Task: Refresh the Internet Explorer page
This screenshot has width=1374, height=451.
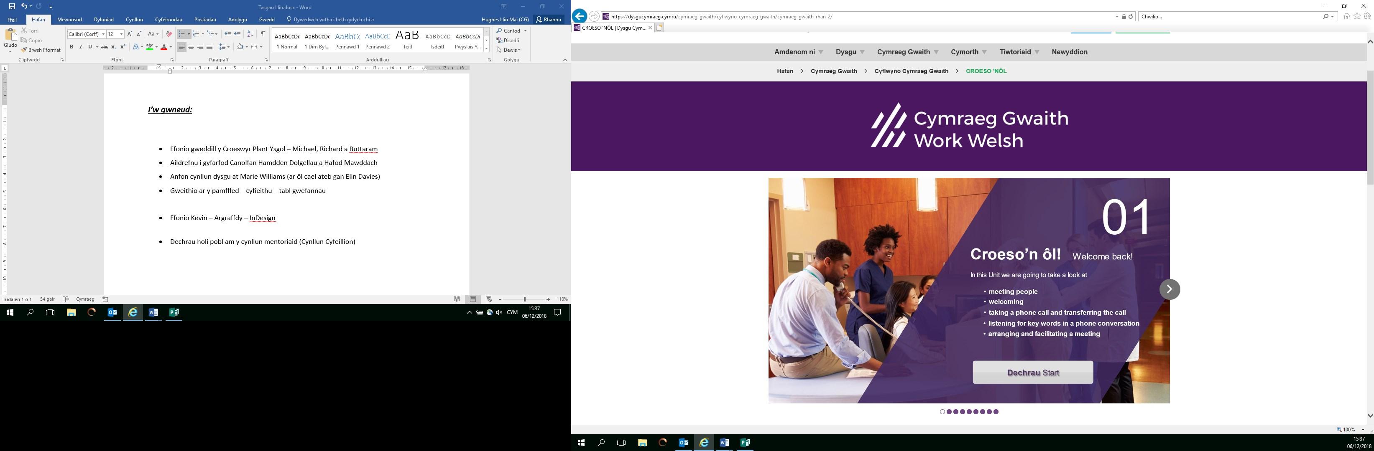Action: pos(1130,17)
